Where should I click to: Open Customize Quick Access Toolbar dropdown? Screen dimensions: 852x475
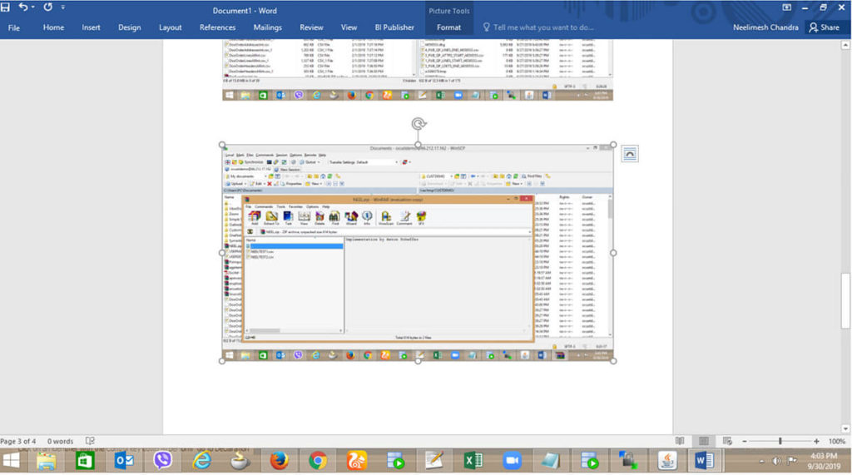63,7
